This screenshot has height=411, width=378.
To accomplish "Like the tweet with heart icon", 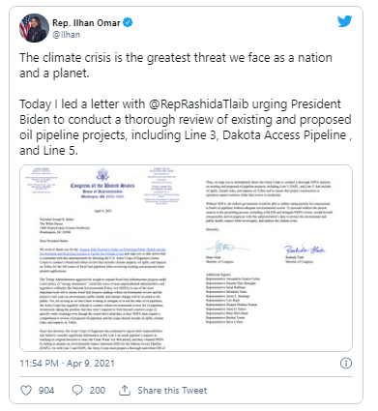I will click(26, 391).
